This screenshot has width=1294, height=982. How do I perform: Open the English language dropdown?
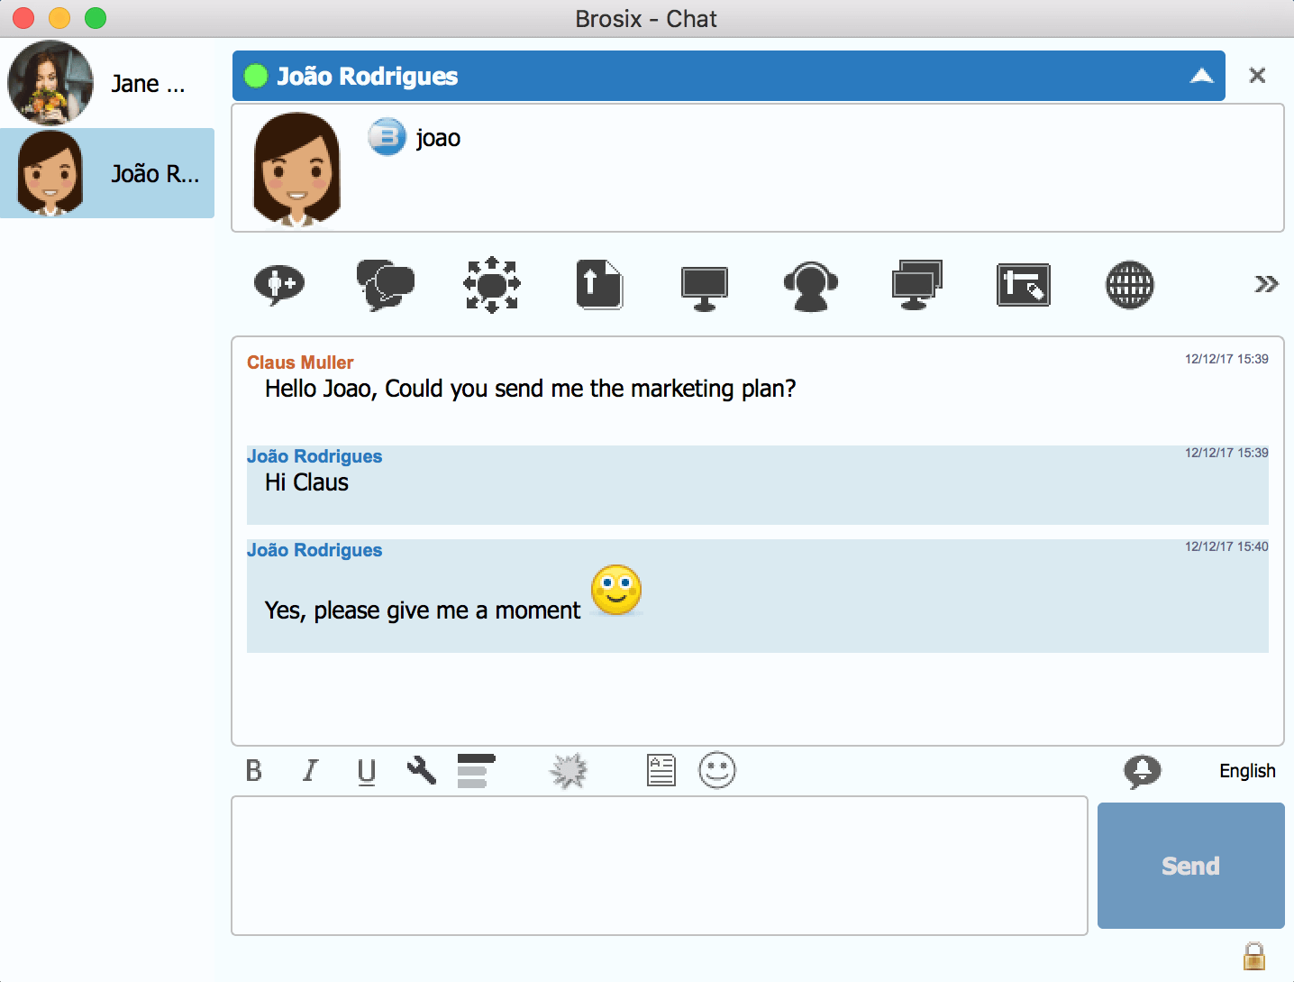(x=1247, y=771)
